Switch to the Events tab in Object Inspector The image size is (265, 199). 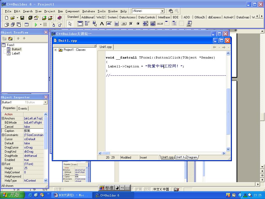pos(23,109)
